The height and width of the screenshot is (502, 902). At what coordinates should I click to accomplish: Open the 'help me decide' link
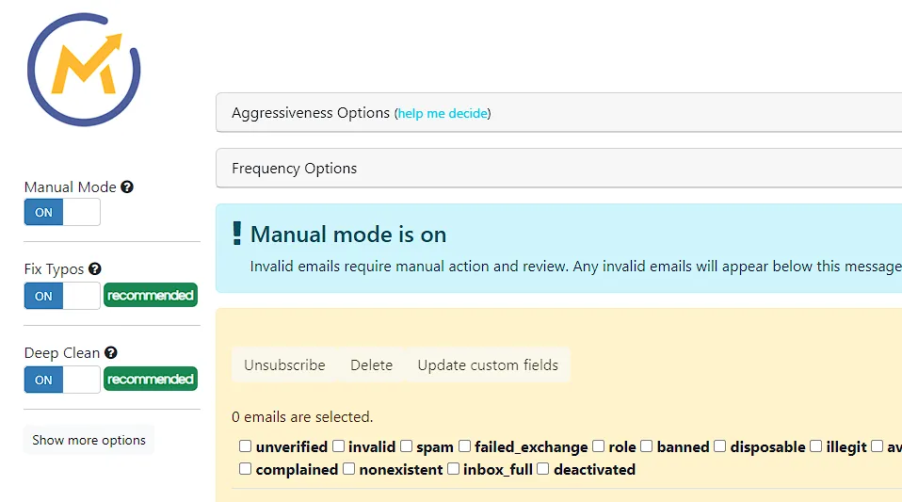pos(443,113)
